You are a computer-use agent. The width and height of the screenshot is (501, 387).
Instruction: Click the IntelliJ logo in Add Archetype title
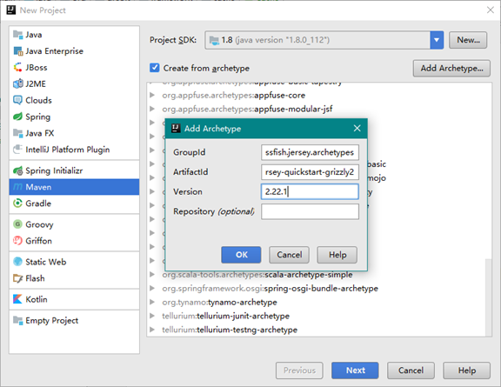coord(176,129)
